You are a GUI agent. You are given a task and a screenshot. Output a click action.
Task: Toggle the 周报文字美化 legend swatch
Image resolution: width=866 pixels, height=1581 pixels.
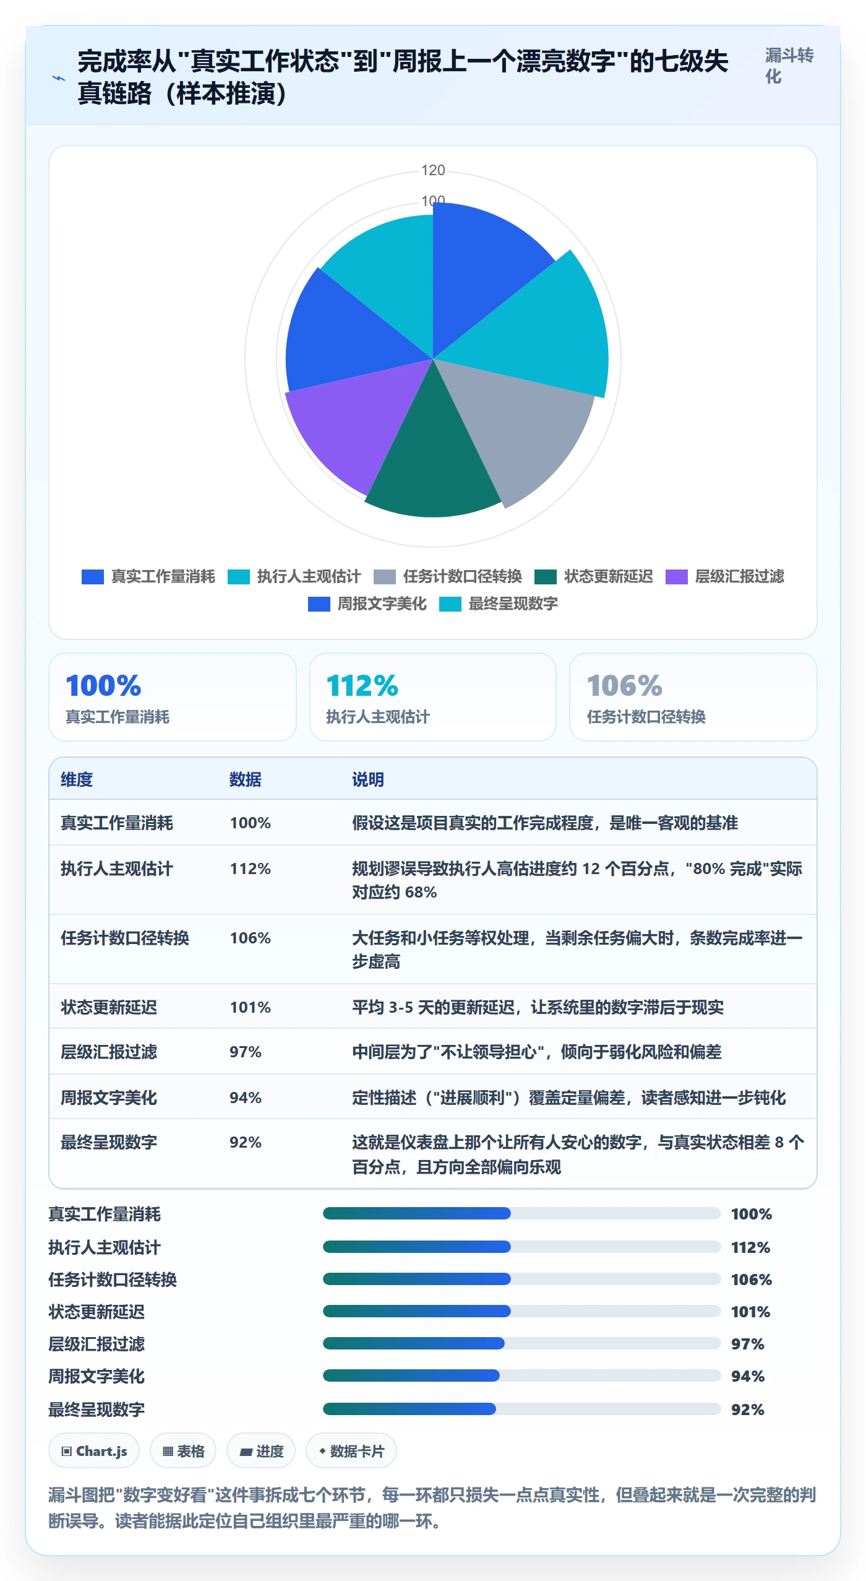pyautogui.click(x=319, y=604)
